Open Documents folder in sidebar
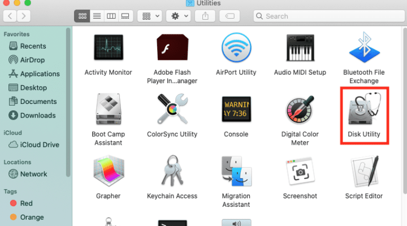The width and height of the screenshot is (407, 226). point(33,102)
